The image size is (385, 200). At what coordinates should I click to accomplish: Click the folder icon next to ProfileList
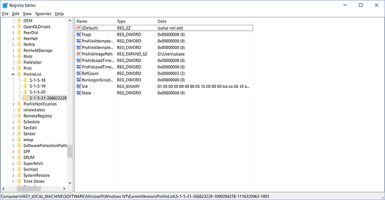19,74
